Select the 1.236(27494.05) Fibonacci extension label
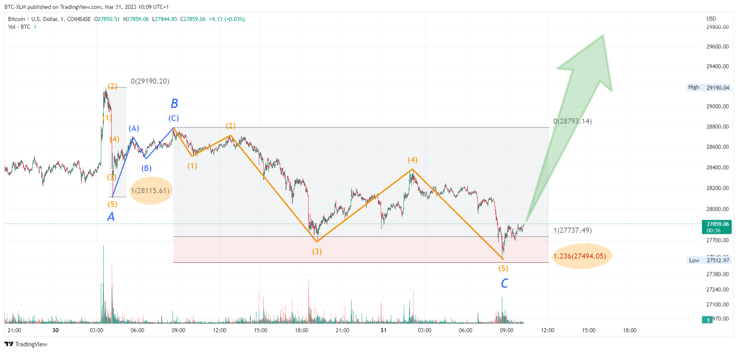738x352 pixels. pyautogui.click(x=580, y=256)
